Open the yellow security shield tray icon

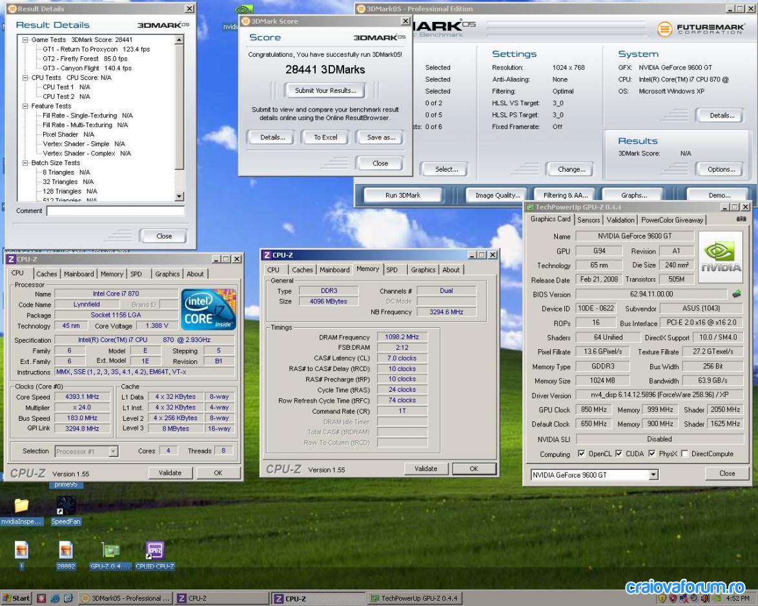tap(662, 598)
